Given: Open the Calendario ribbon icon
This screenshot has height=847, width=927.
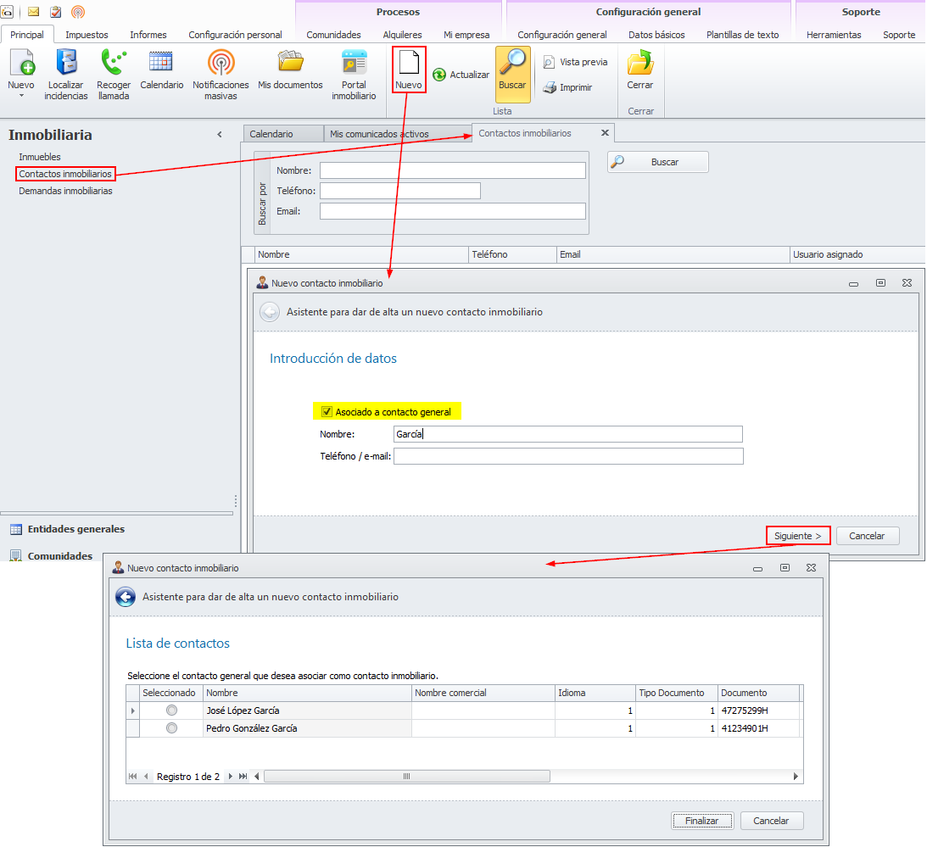Looking at the screenshot, I should (x=161, y=63).
